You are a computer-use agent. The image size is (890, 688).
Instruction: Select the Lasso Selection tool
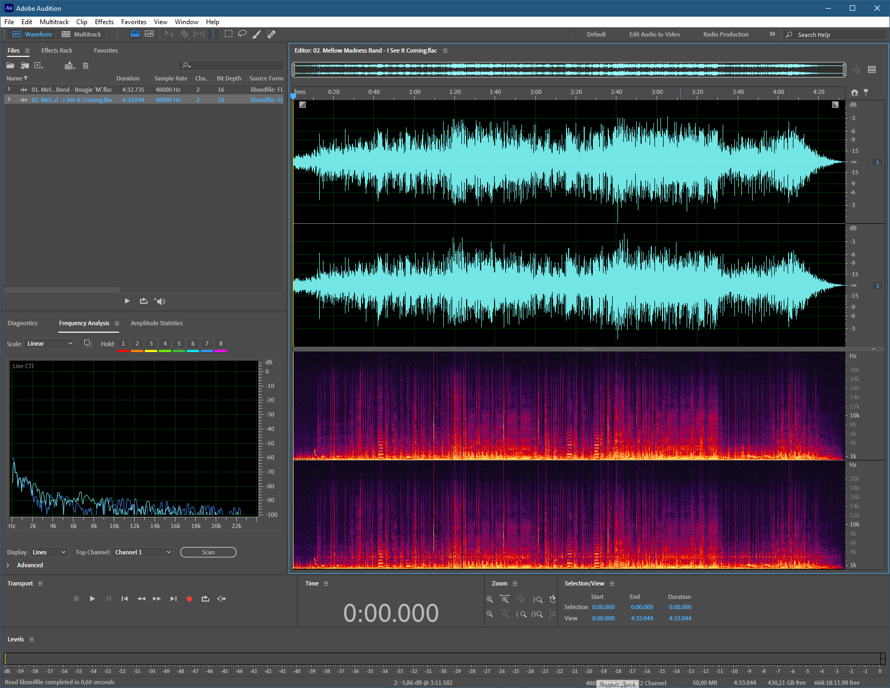(x=242, y=34)
